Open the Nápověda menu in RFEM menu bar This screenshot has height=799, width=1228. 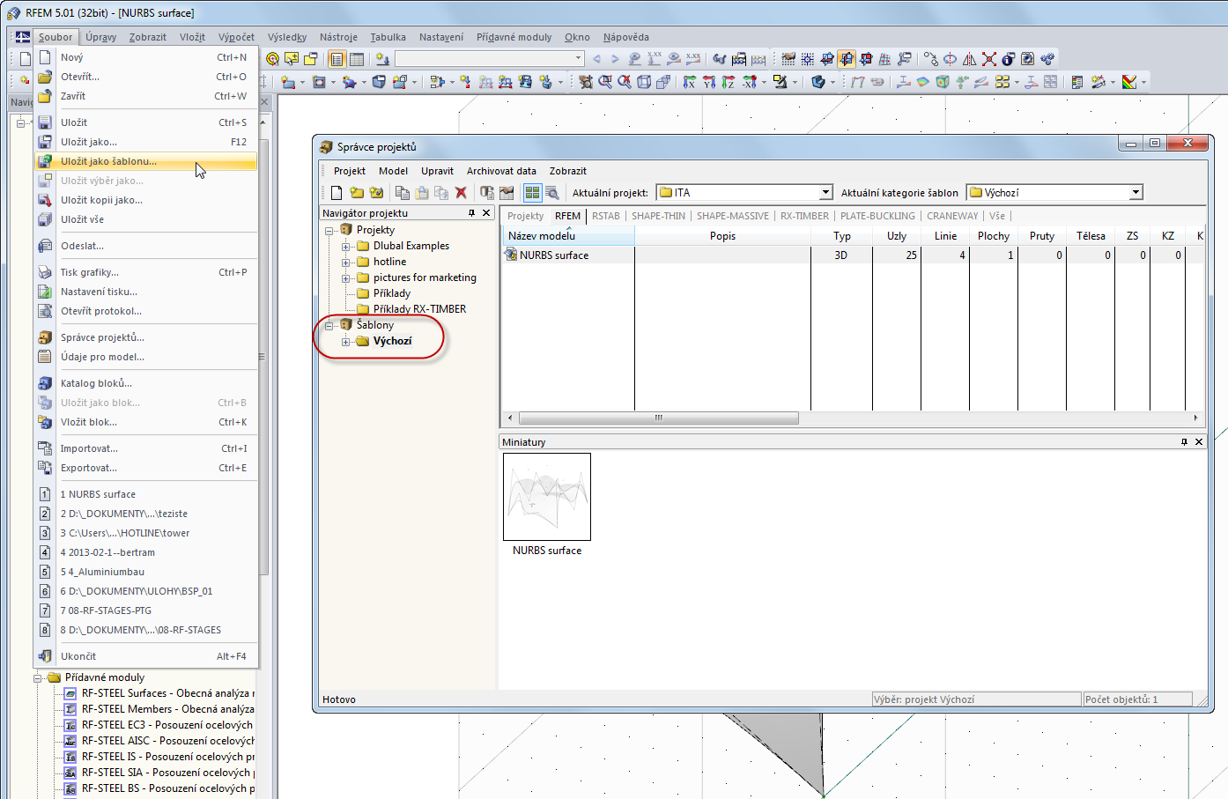point(625,37)
